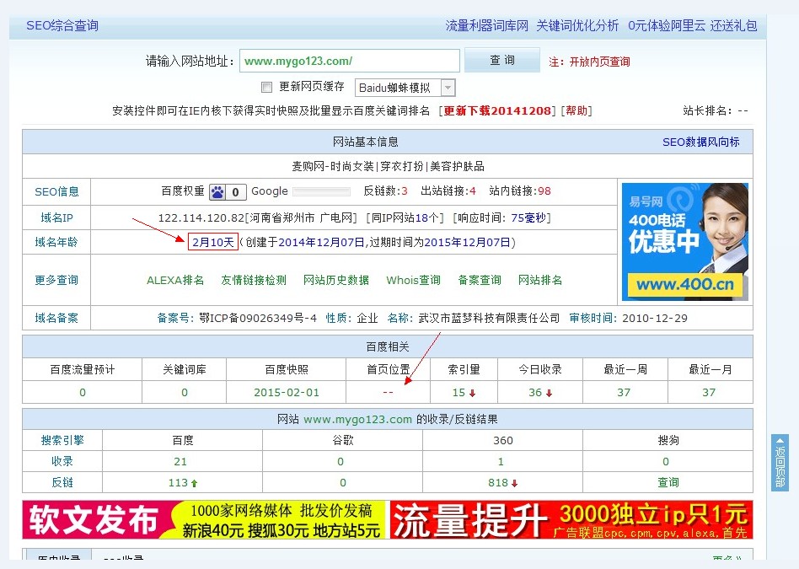Viewport: 799px width, 569px height.
Task: Open the 友情链接检测 link
Action: pyautogui.click(x=254, y=281)
